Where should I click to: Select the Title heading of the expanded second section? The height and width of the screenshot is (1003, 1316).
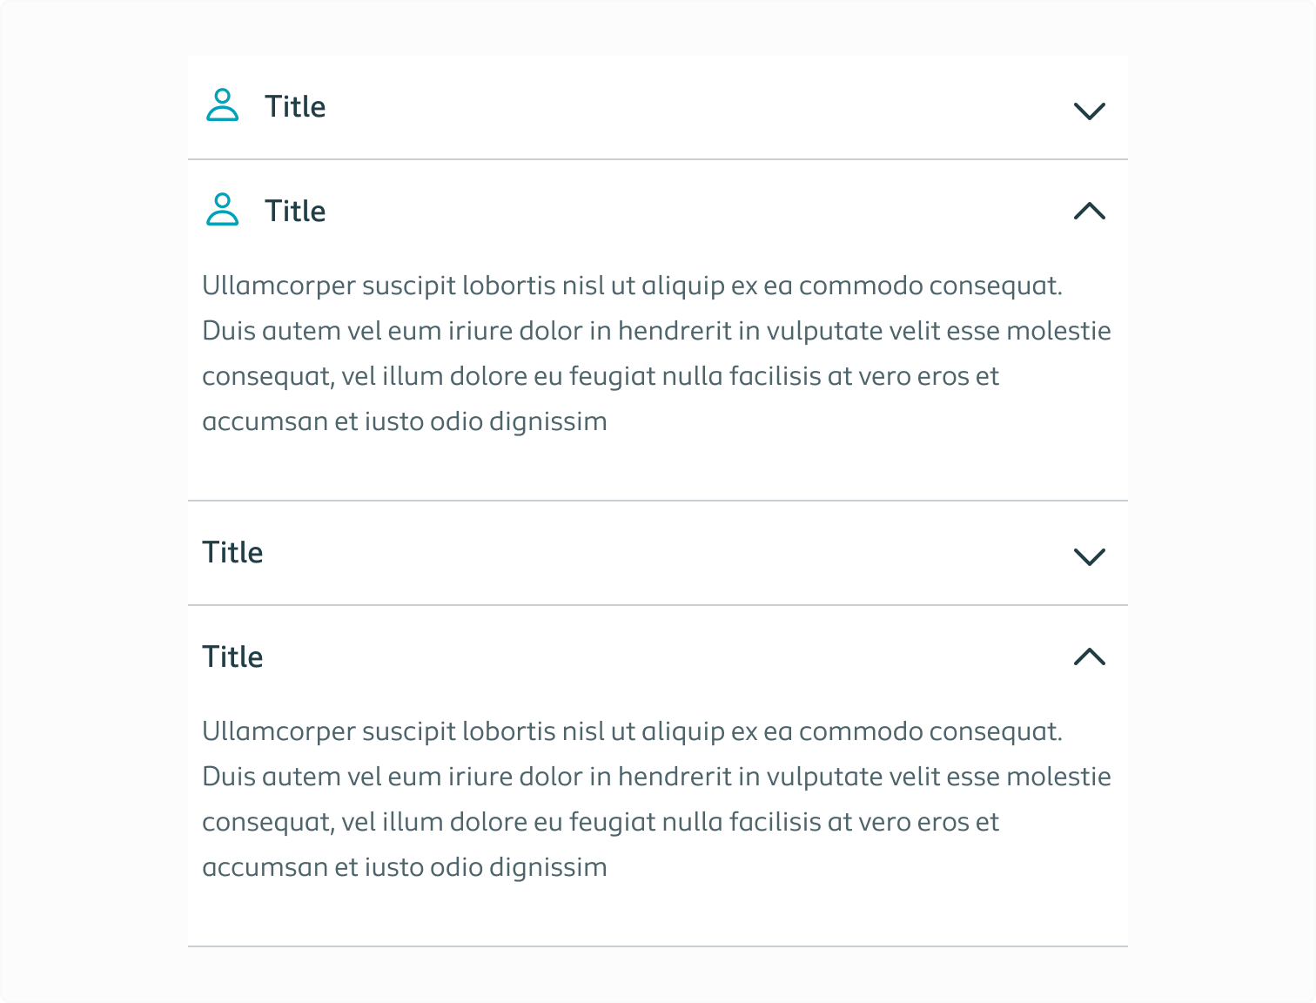(x=295, y=210)
